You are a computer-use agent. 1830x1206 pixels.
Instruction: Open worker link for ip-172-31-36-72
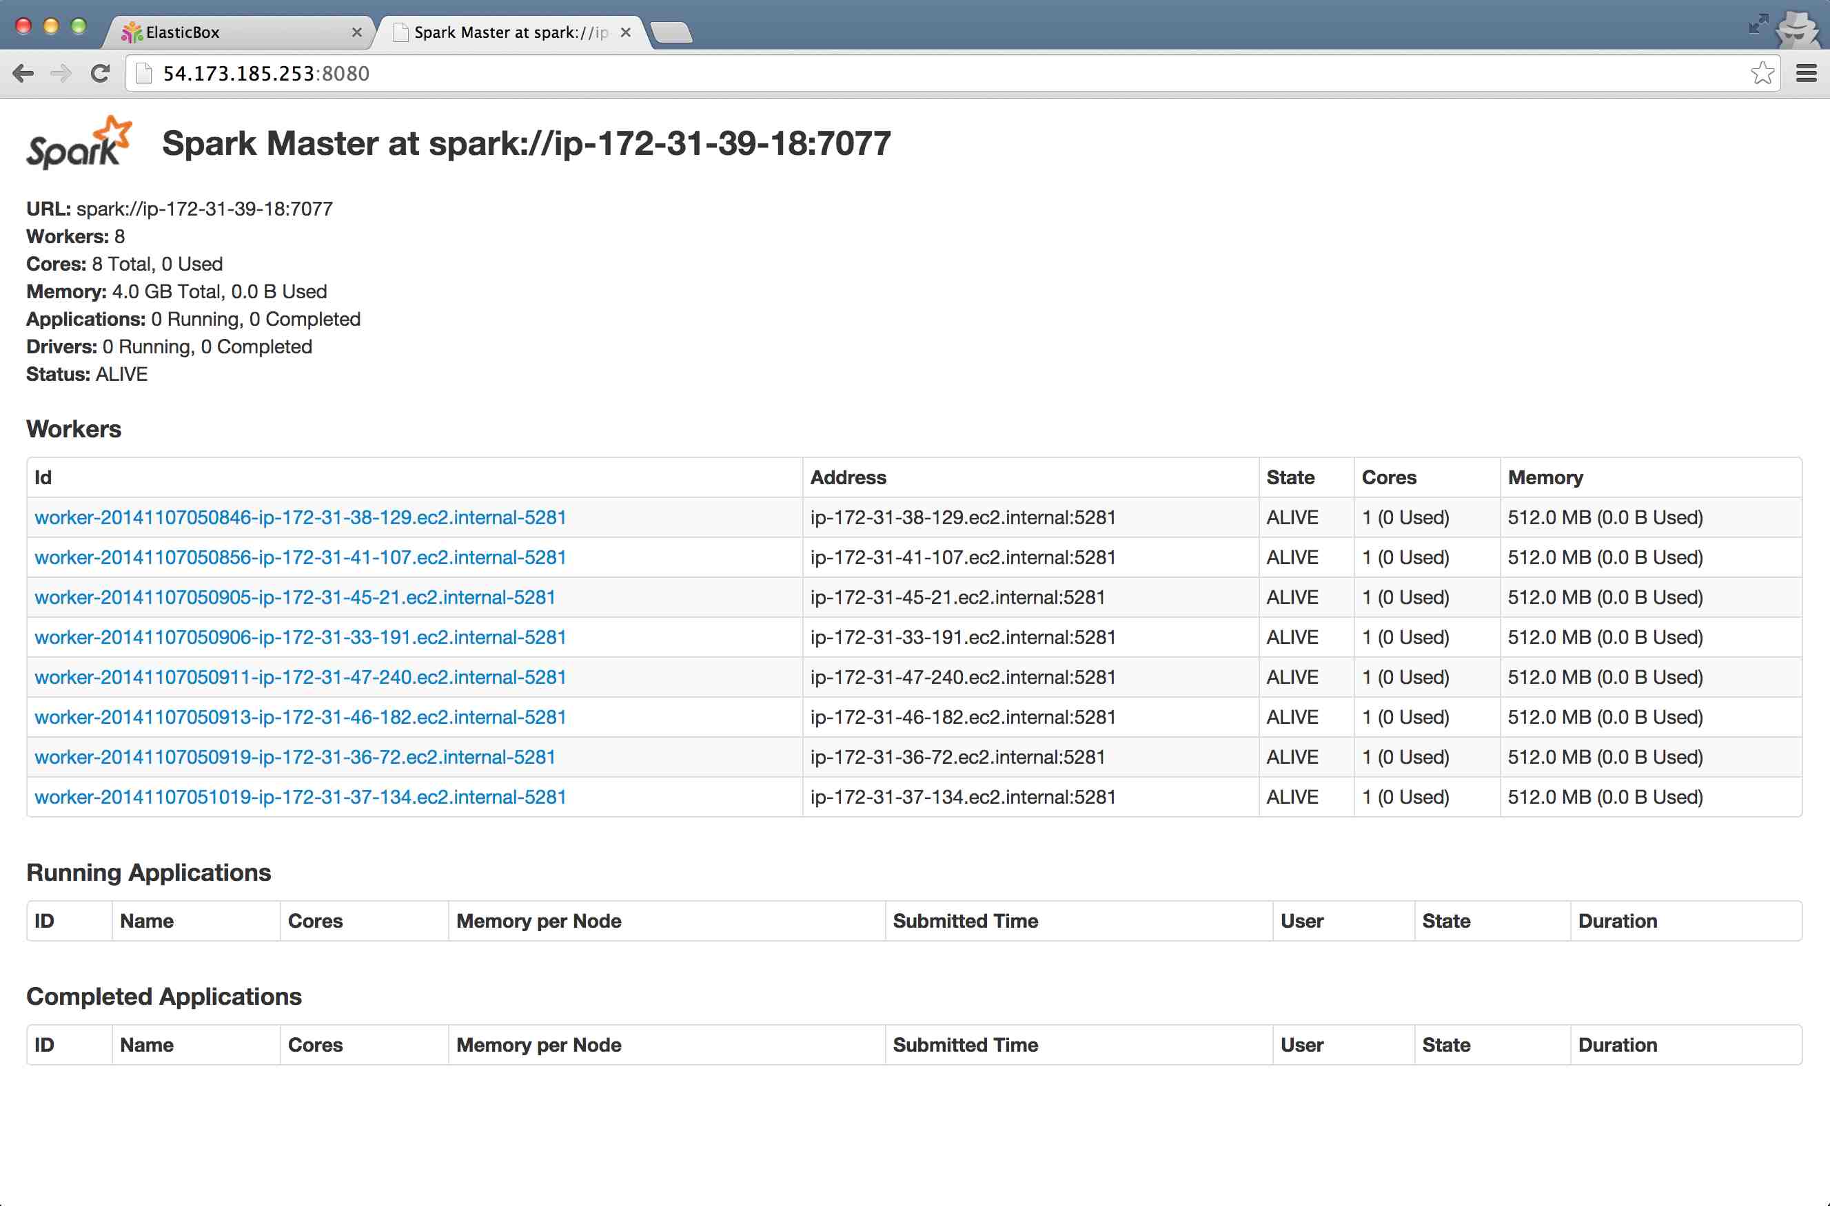click(x=295, y=758)
